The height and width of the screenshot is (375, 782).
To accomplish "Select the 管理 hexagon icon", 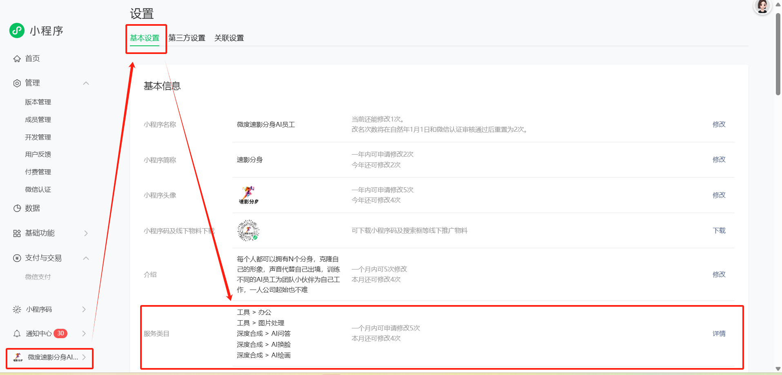I will pyautogui.click(x=17, y=83).
